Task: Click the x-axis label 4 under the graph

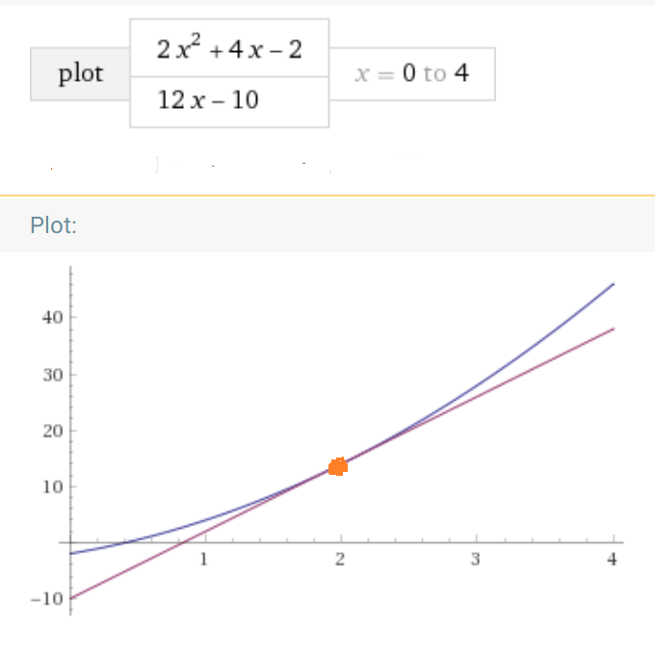Action: click(612, 559)
